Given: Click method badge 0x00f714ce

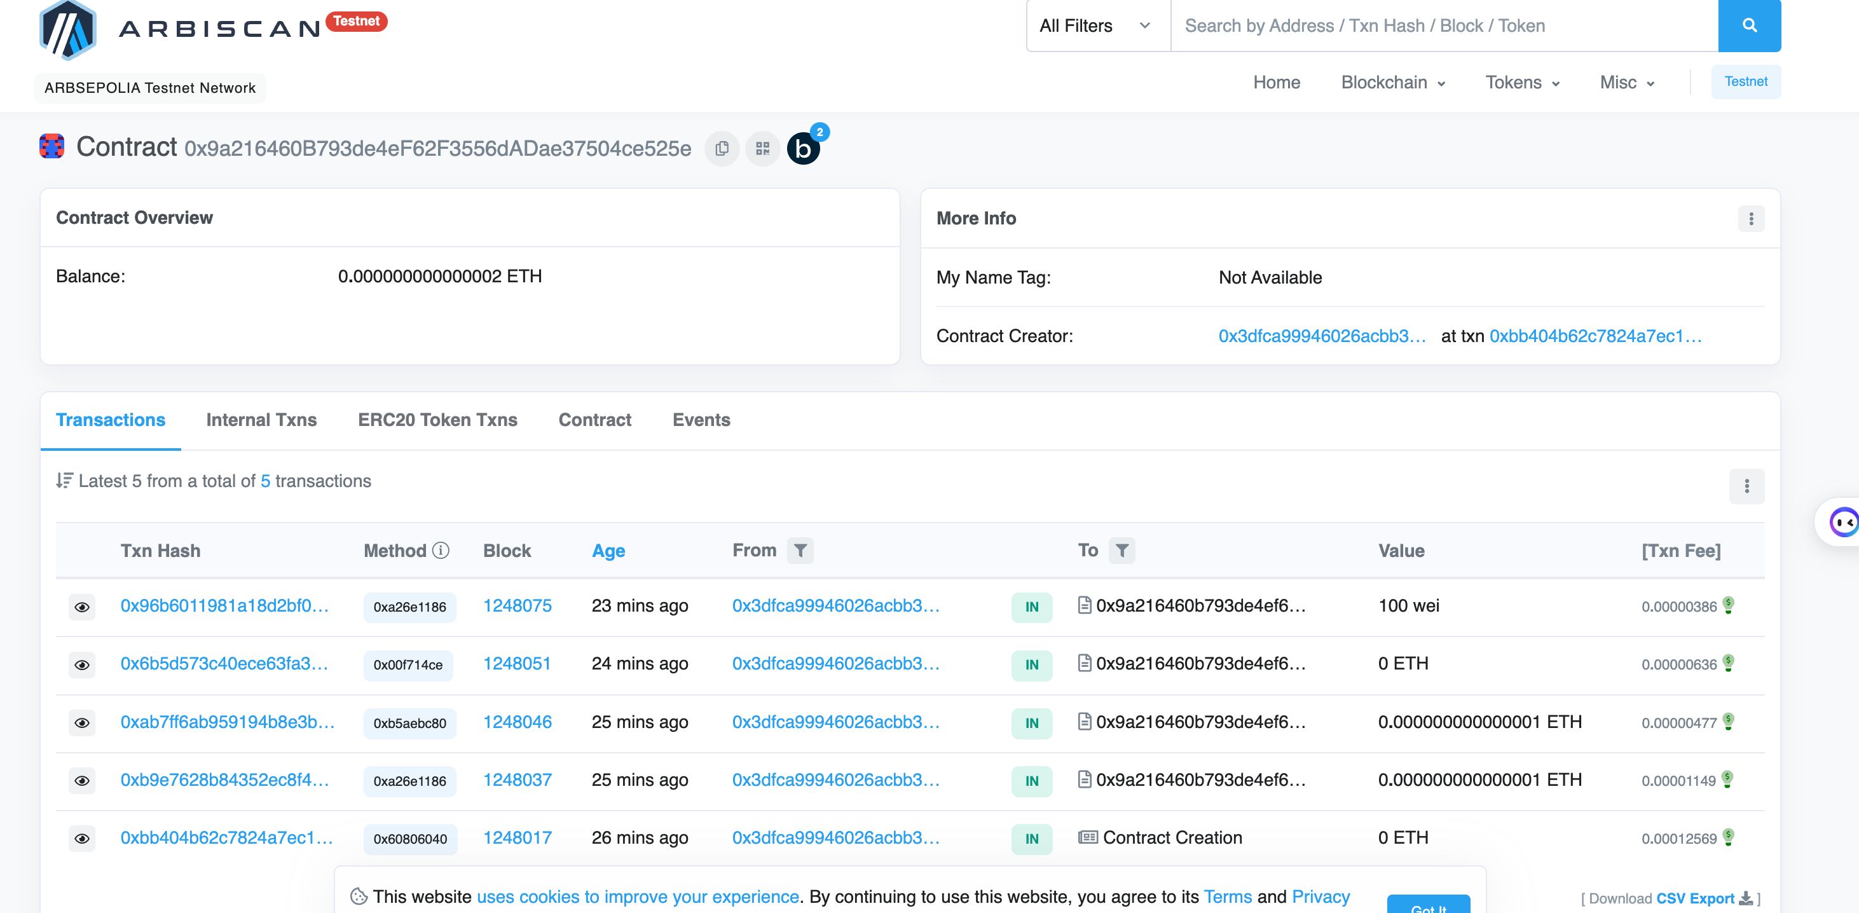Looking at the screenshot, I should click(408, 664).
